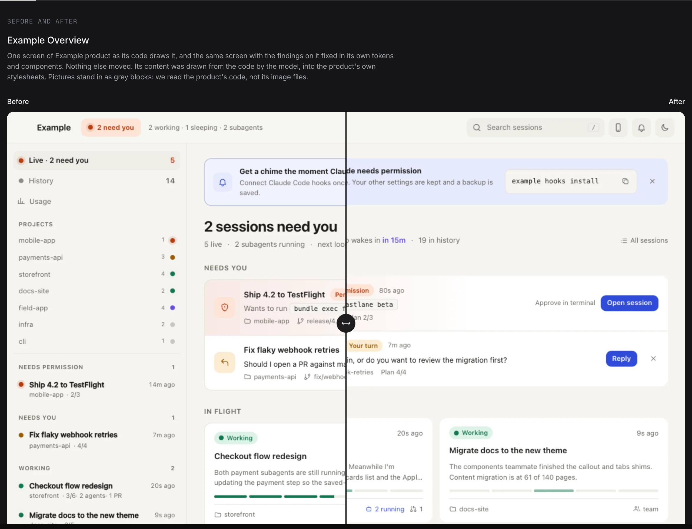Viewport: 692px width, 529px height.
Task: Select the cli project in the sidebar
Action: coord(97,341)
